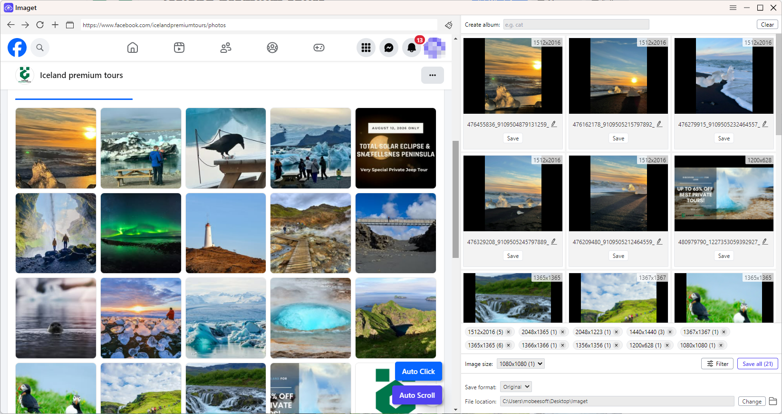Edit filename 476209480_9109505212464559_
Screen dimensions: 782x414
(x=659, y=242)
